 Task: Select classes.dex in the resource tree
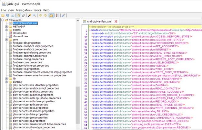click(20, 33)
